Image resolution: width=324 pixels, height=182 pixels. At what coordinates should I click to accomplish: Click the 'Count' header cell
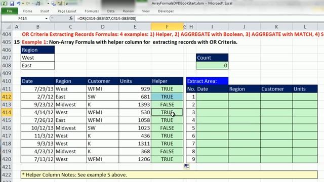pyautogui.click(x=212, y=58)
